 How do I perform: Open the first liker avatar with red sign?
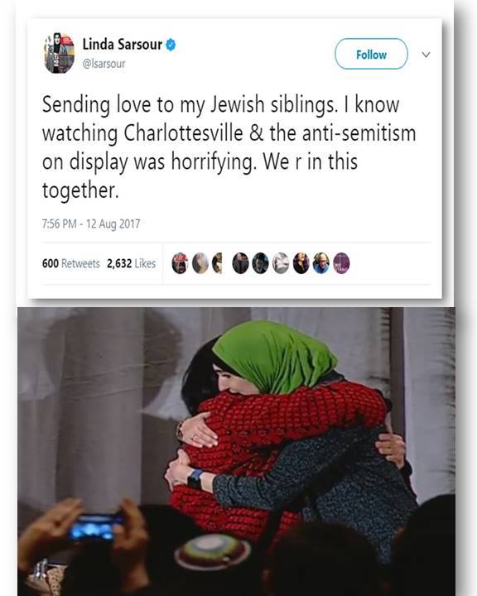pyautogui.click(x=180, y=263)
